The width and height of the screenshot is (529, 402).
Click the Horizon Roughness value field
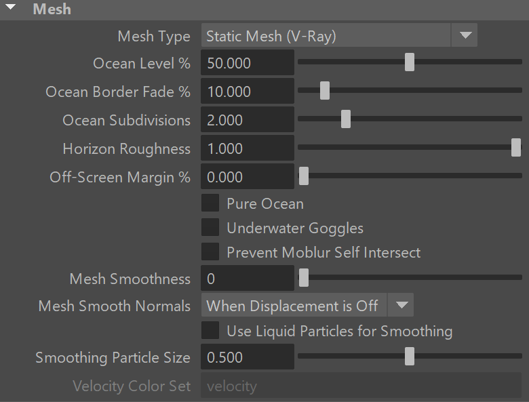pyautogui.click(x=248, y=148)
